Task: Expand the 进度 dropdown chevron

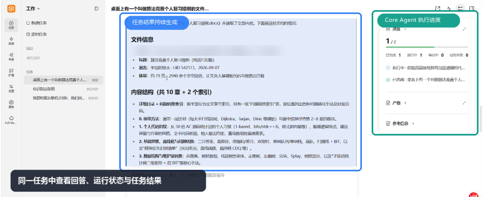Action: click(x=405, y=29)
